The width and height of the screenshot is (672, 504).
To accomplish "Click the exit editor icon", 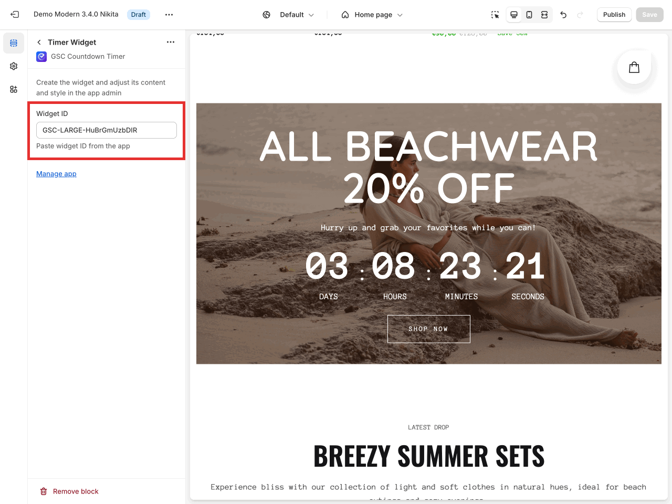I will coord(15,15).
